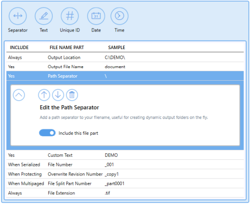Select the Output Location row

pyautogui.click(x=125, y=58)
